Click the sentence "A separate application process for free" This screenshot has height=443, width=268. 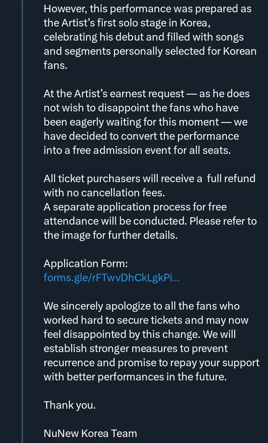(135, 207)
